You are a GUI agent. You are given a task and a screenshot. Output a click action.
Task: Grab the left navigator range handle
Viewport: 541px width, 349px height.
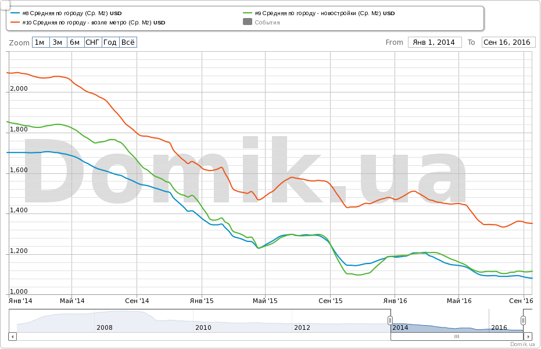[390, 320]
